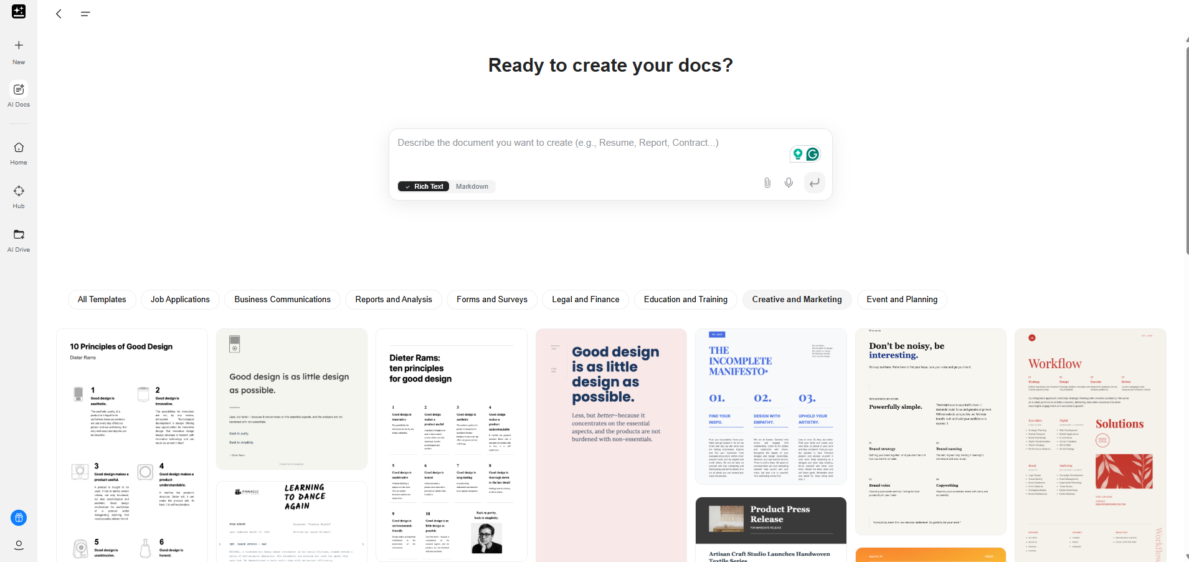This screenshot has height=562, width=1189.
Task: Open the gift rewards icon near the bottom
Action: click(18, 518)
